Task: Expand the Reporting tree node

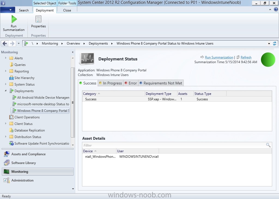Action: tap(6, 71)
